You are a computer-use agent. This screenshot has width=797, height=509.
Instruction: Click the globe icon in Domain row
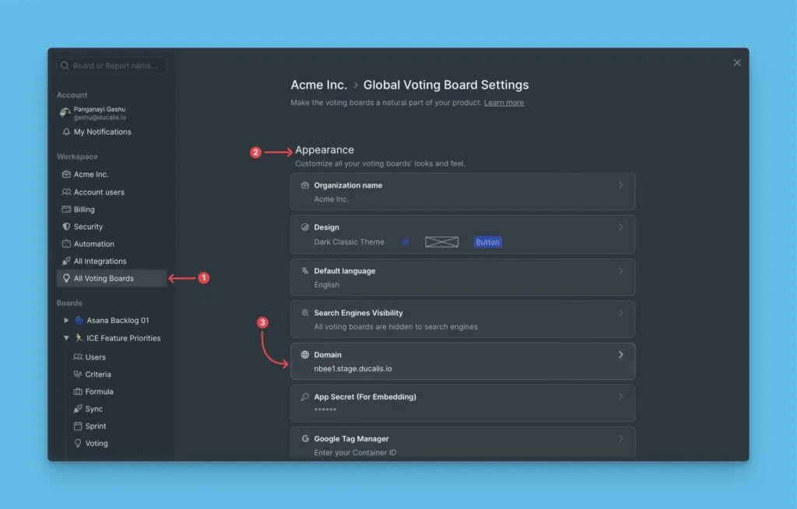pos(304,355)
